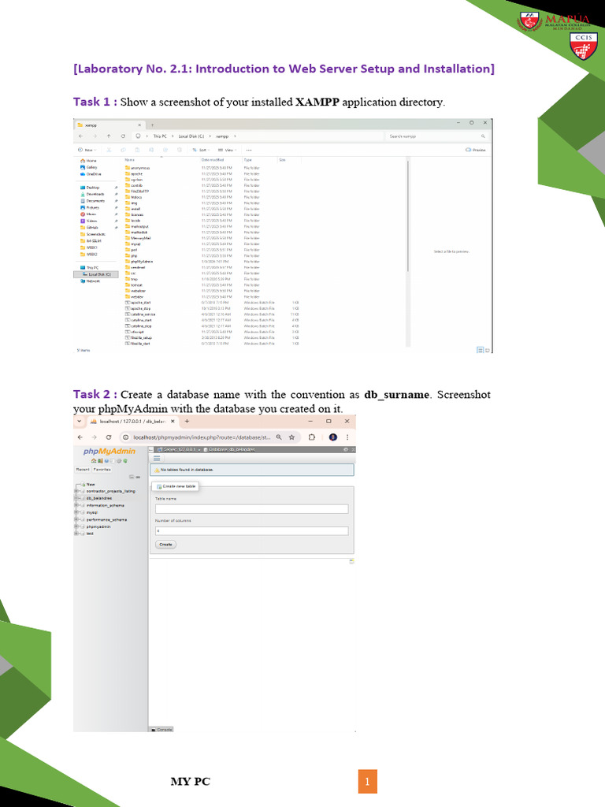The height and width of the screenshot is (807, 605).
Task: Select Gallery in the Explorer sidebar
Action: tap(89, 167)
